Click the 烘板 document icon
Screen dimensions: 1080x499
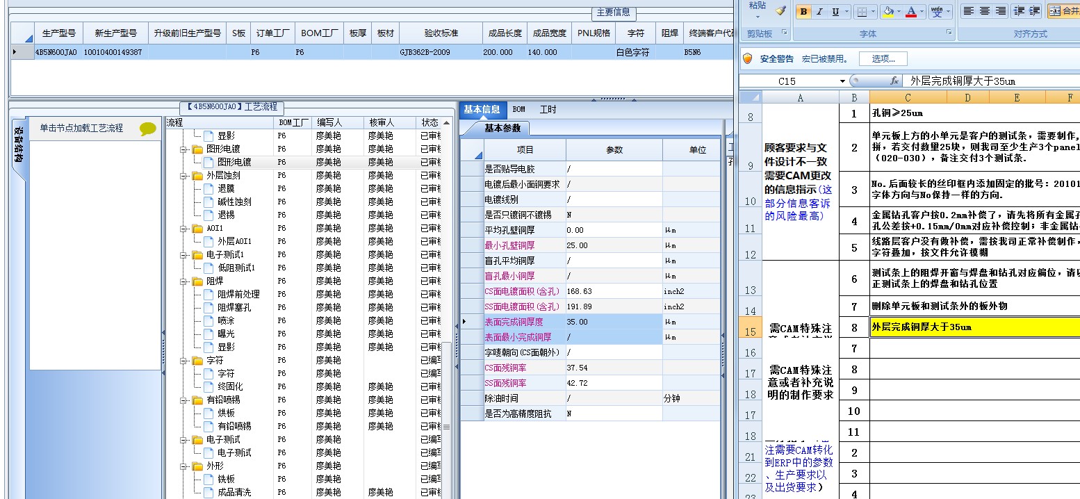[x=208, y=414]
